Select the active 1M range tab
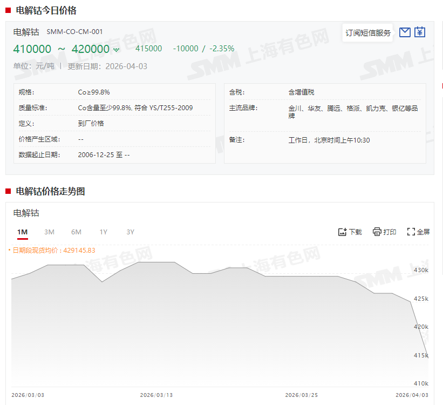 22,232
